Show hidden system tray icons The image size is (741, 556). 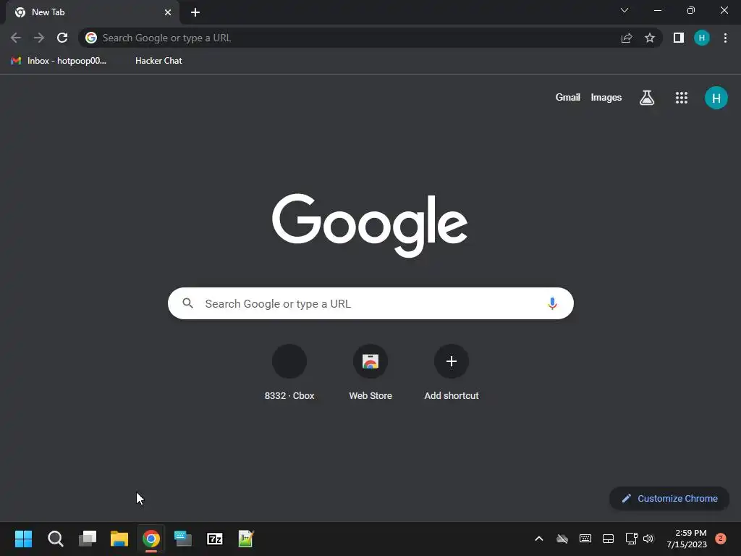pos(538,539)
